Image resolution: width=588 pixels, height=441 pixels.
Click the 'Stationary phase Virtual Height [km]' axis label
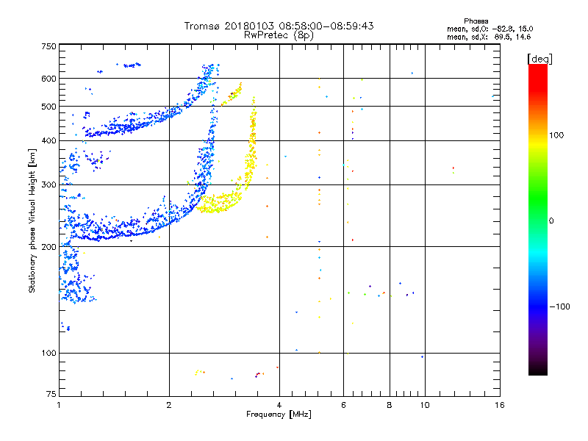(x=32, y=220)
